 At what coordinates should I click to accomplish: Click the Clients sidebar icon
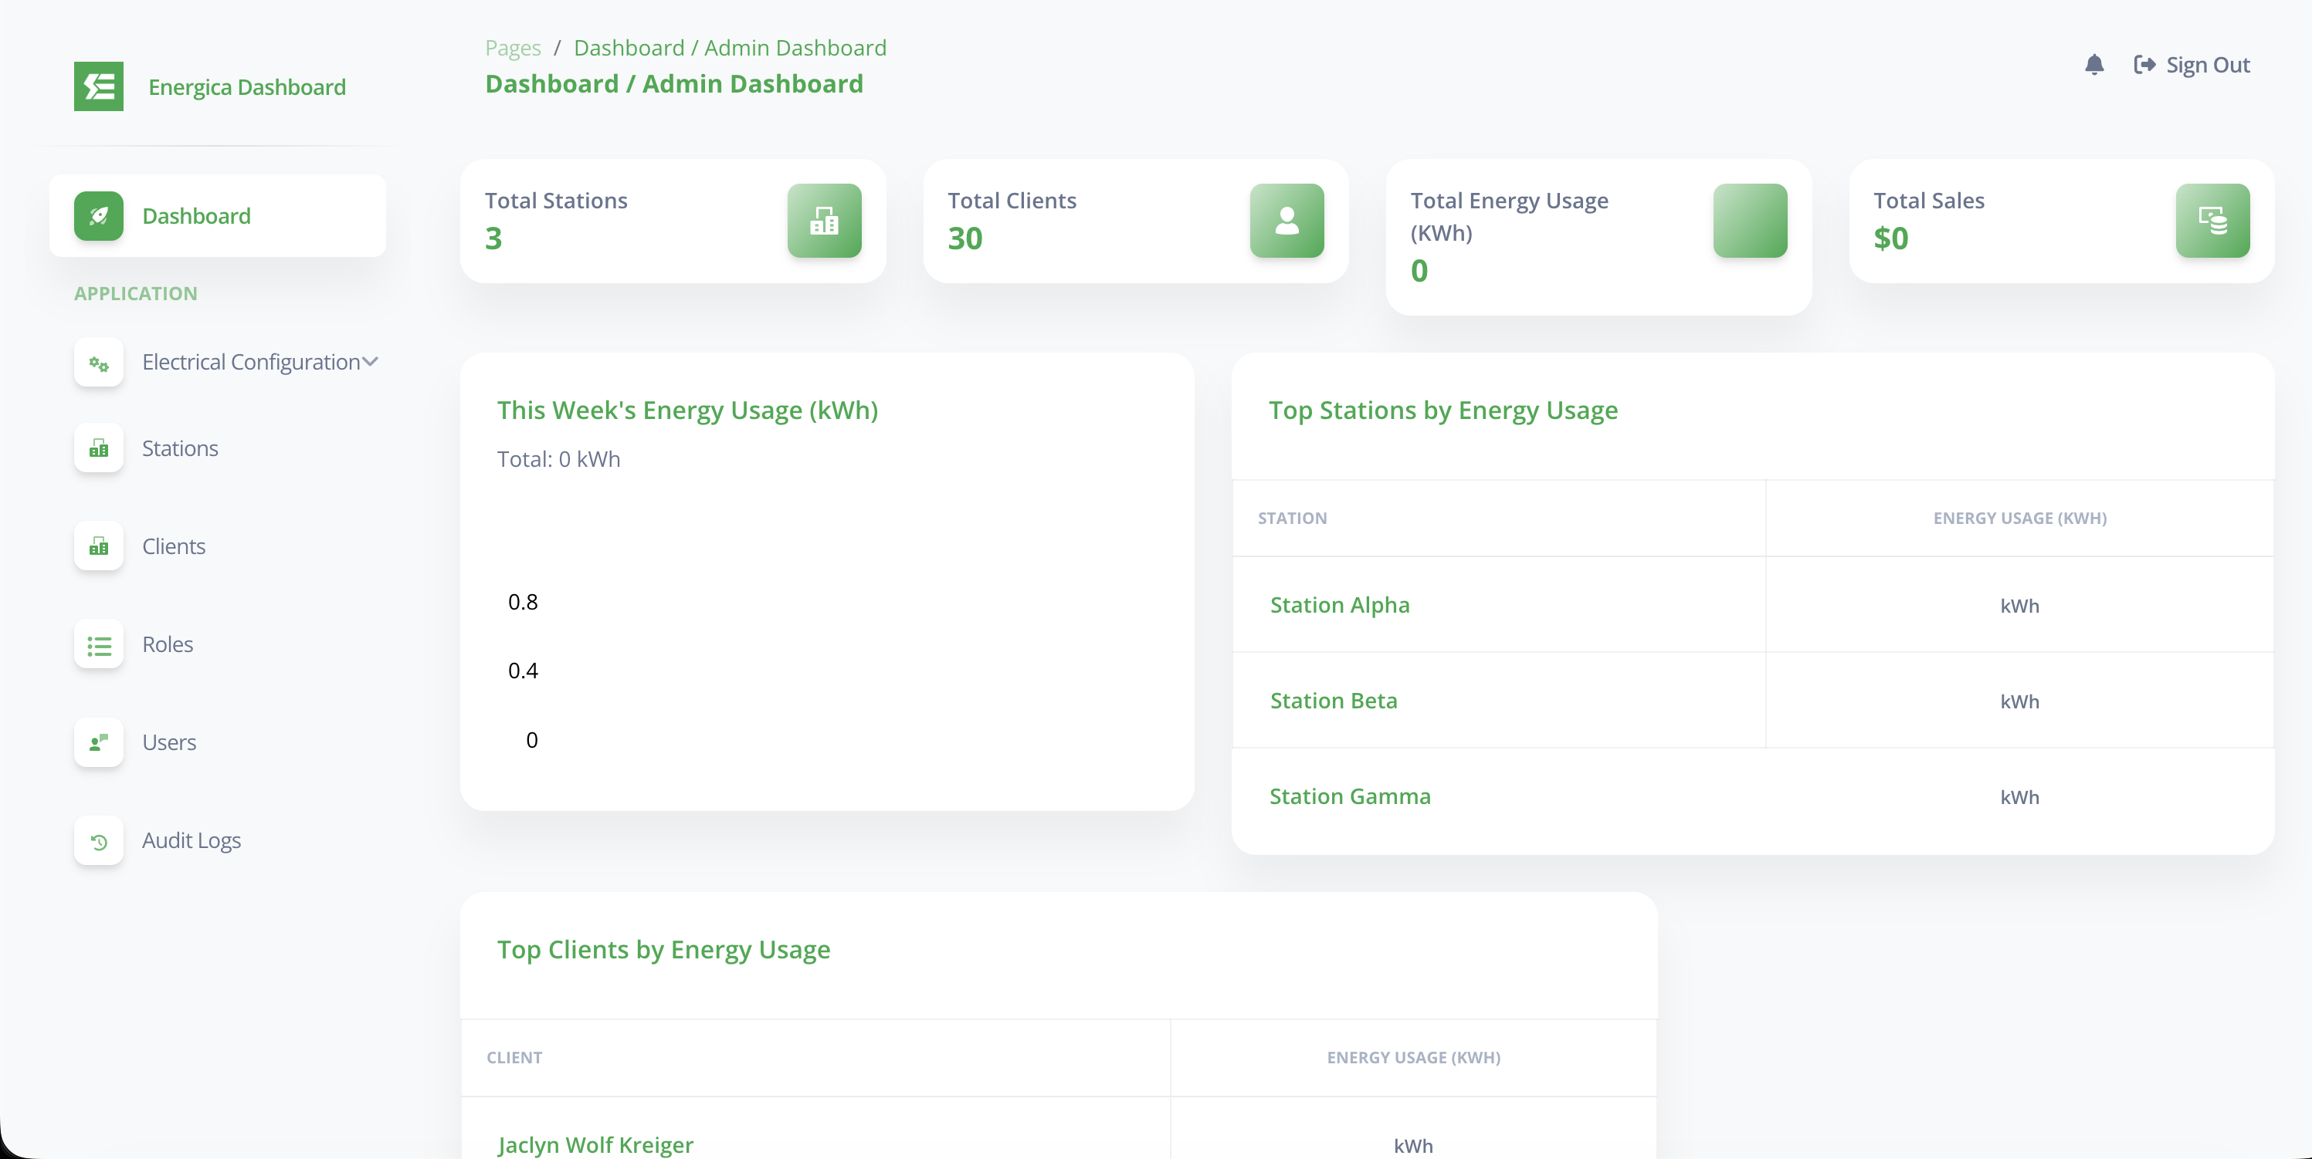click(x=99, y=546)
